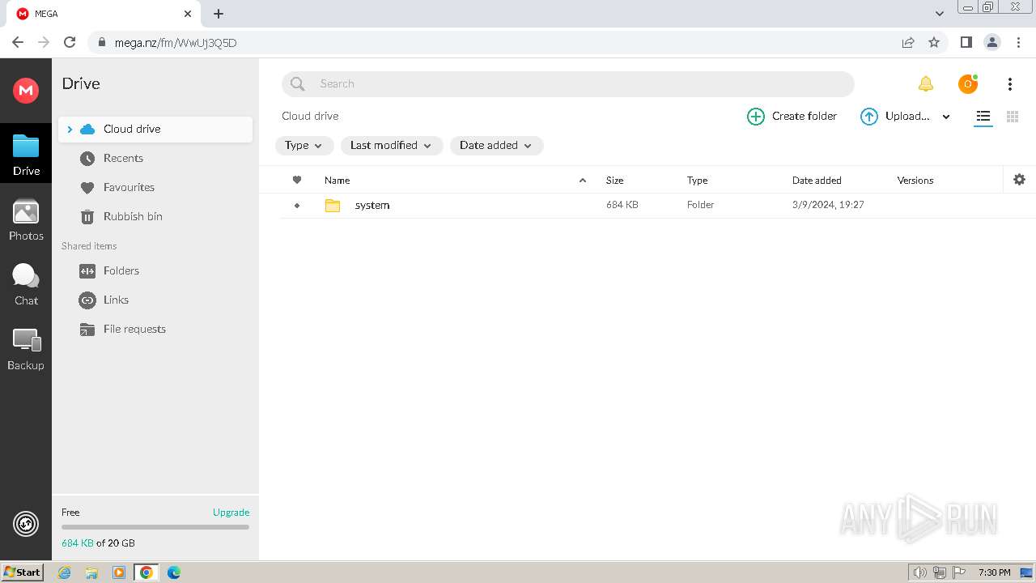Go back in browser
The height and width of the screenshot is (583, 1036).
point(18,42)
